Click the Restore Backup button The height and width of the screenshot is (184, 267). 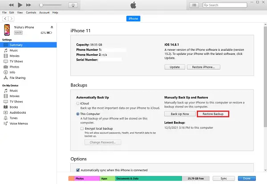point(213,114)
